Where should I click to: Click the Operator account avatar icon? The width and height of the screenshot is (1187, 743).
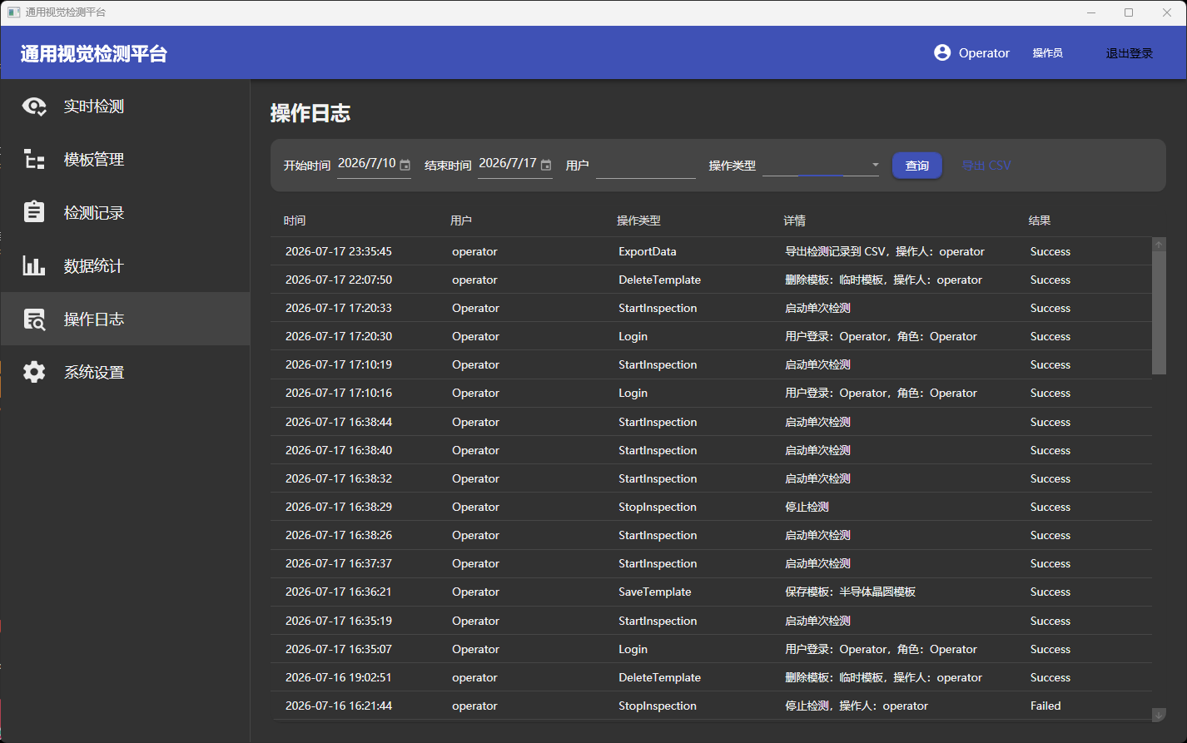pos(942,52)
